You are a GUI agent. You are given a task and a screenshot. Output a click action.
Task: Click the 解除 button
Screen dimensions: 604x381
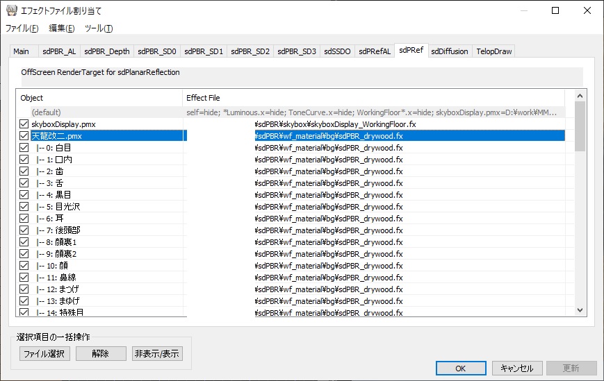pos(101,354)
